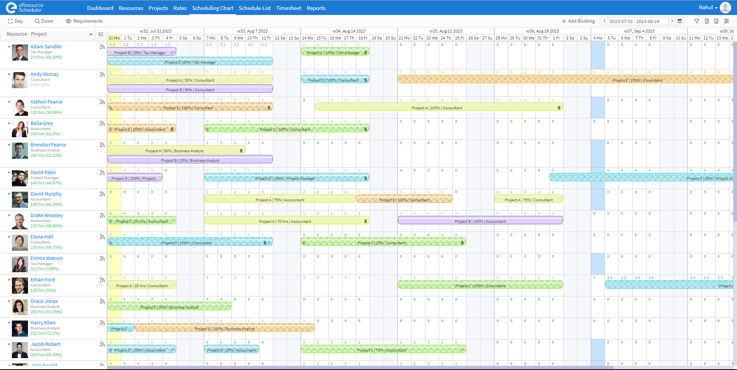Click the feed icon for Adam Sandler
This screenshot has height=370, width=737.
tap(102, 47)
